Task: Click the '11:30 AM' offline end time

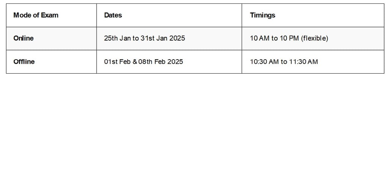Action: pos(304,61)
